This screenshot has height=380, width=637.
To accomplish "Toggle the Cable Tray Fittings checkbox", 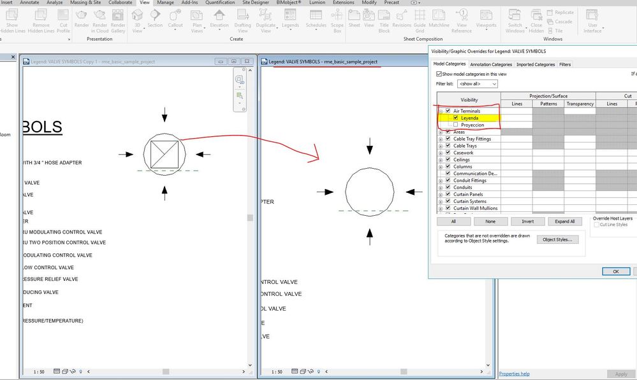I will pyautogui.click(x=448, y=138).
